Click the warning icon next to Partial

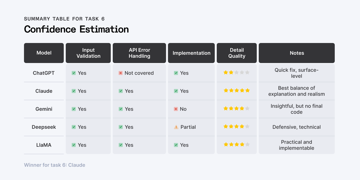(176, 127)
